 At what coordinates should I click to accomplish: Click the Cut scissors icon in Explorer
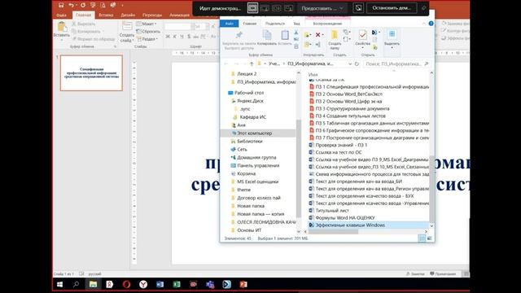coord(296,33)
